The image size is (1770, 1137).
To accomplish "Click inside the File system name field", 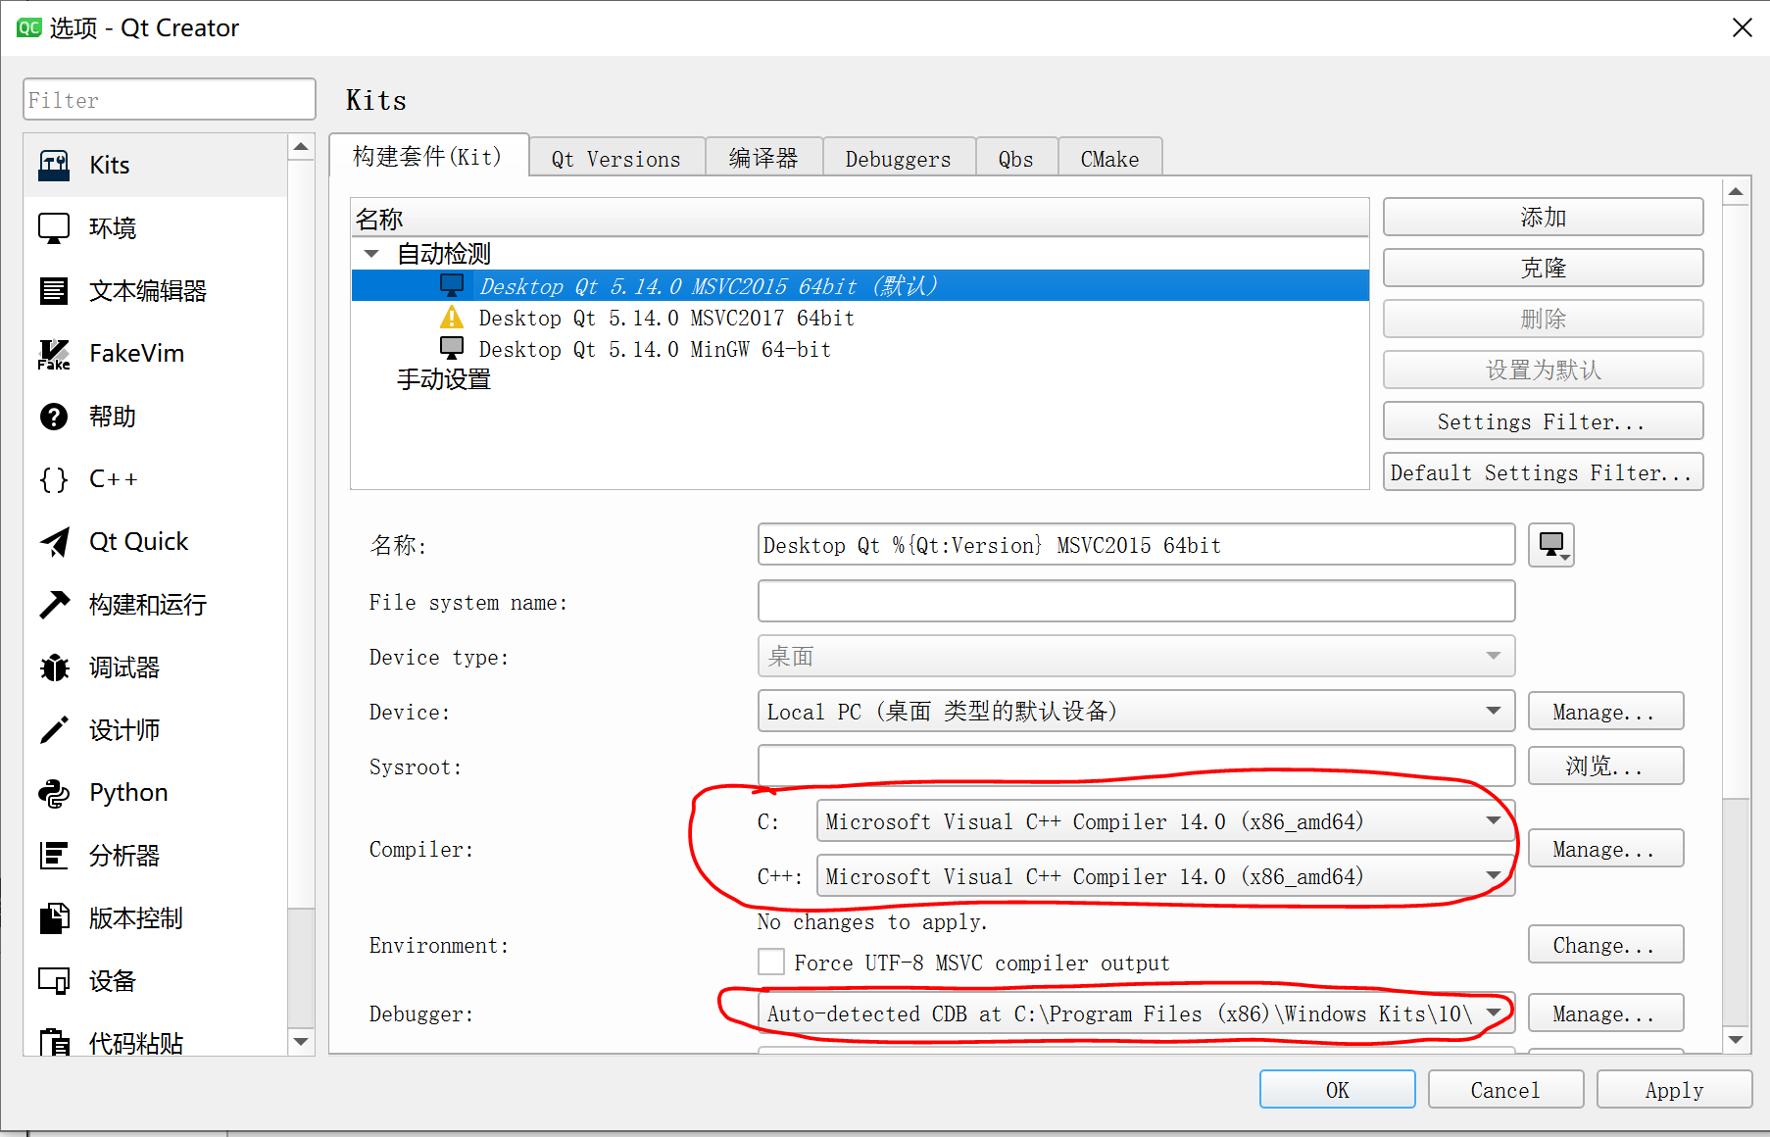I will [x=1135, y=601].
